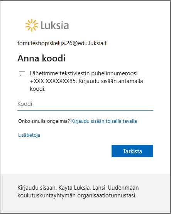Click the orange Luksia sunburst logo icon

pos(32,25)
